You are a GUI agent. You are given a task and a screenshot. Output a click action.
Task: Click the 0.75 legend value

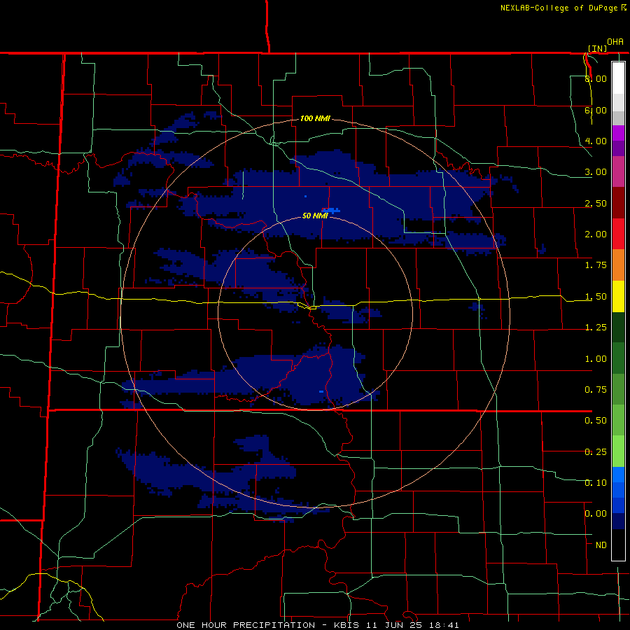(596, 390)
